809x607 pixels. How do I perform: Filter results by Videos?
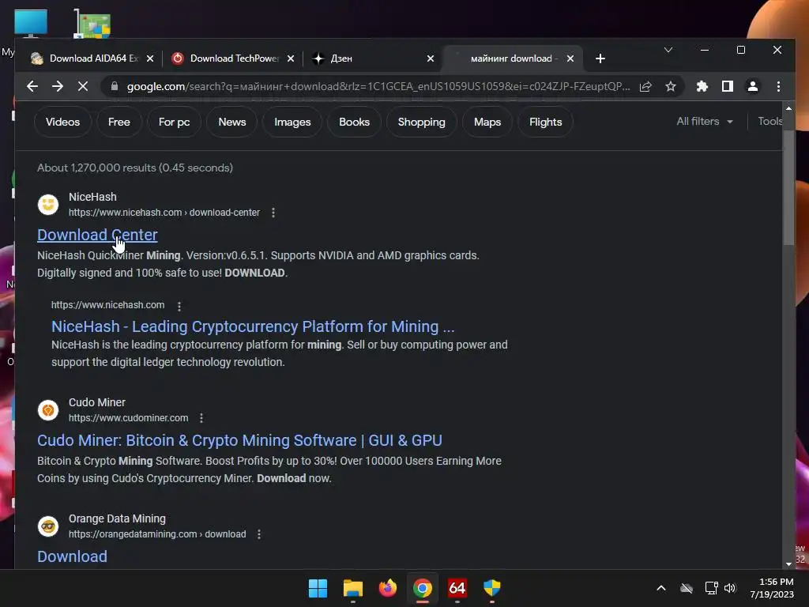tap(62, 122)
